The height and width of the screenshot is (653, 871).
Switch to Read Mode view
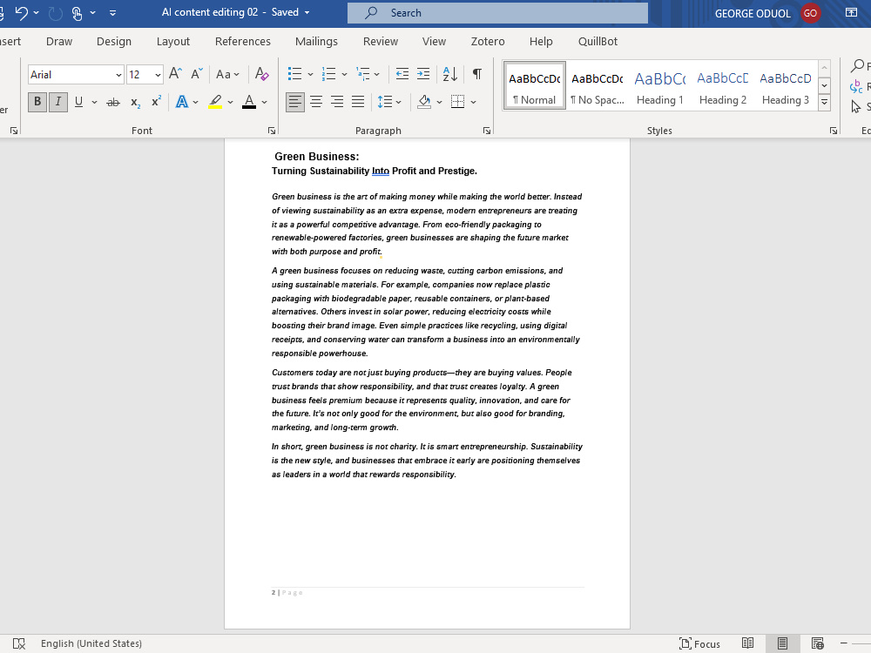747,643
